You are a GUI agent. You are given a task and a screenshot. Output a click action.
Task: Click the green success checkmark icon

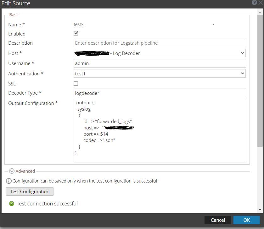tap(12, 204)
